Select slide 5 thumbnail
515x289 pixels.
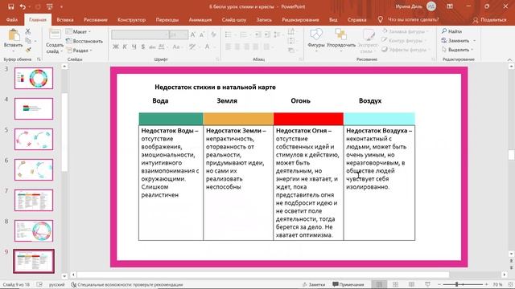tap(34, 139)
